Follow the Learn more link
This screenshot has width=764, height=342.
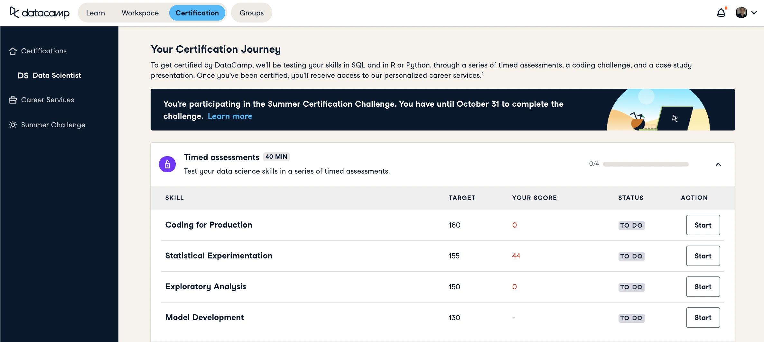pos(230,116)
